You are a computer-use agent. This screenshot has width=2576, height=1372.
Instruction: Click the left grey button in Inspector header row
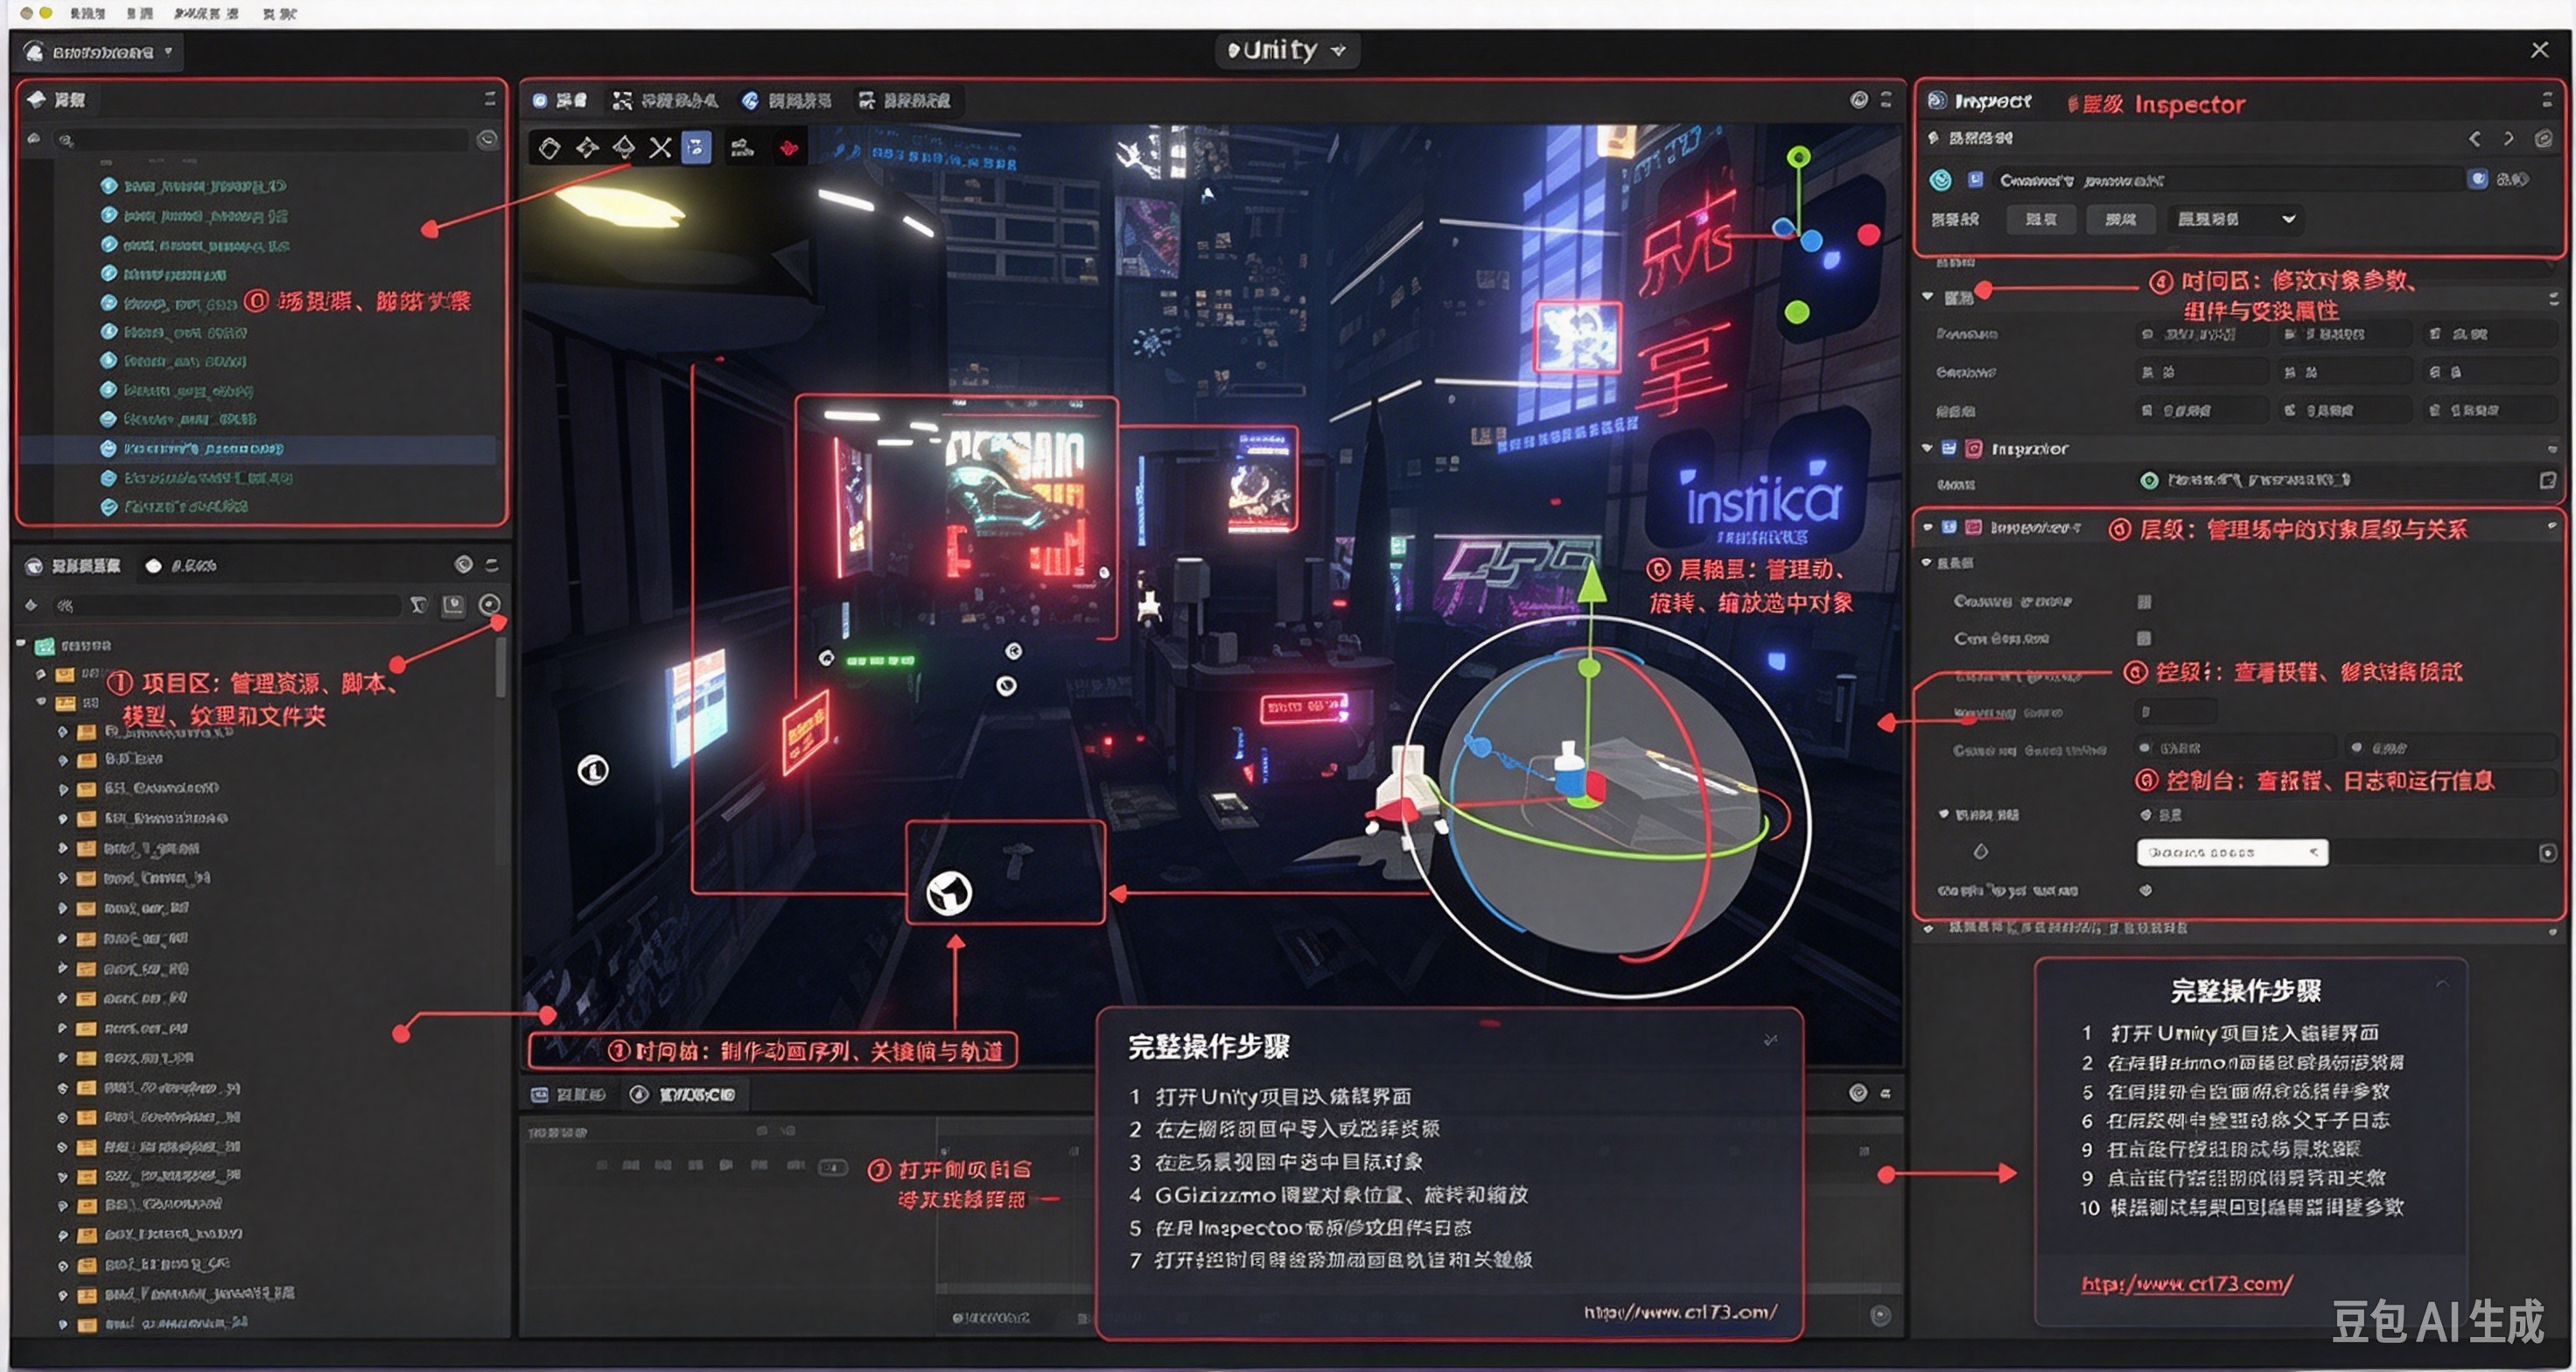click(2041, 219)
